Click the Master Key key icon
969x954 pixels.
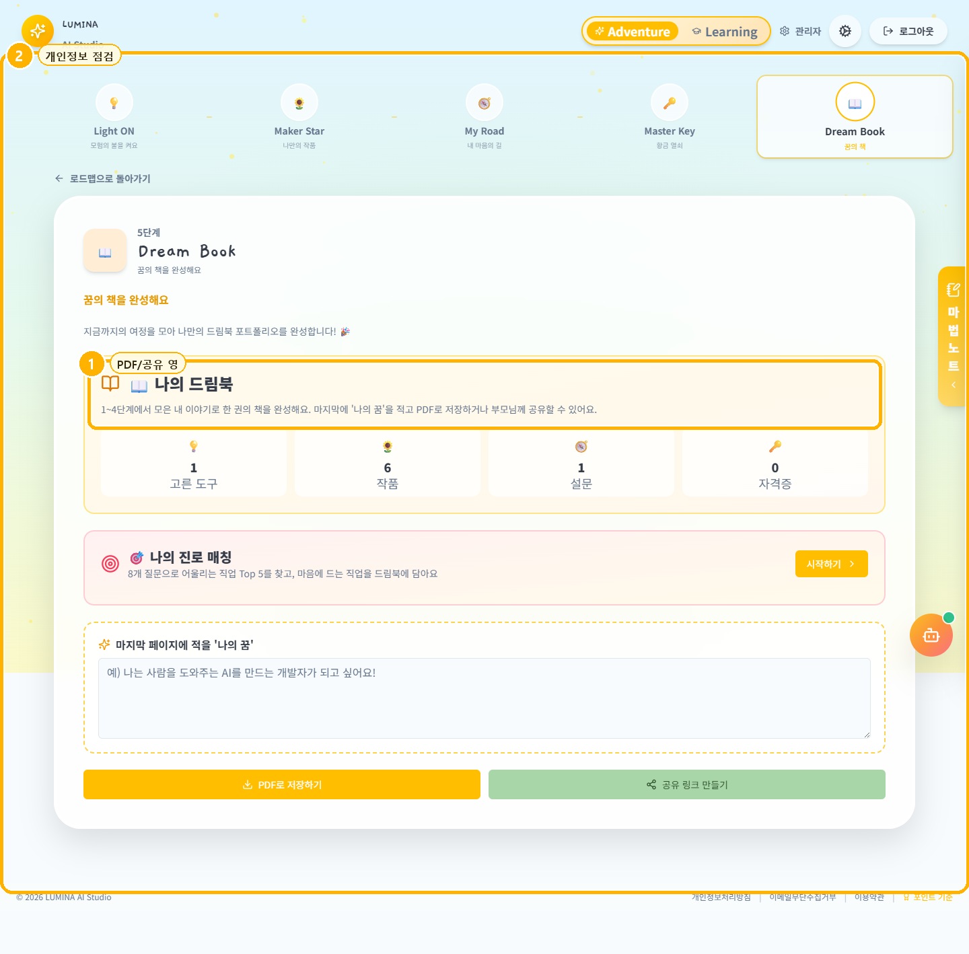click(670, 103)
